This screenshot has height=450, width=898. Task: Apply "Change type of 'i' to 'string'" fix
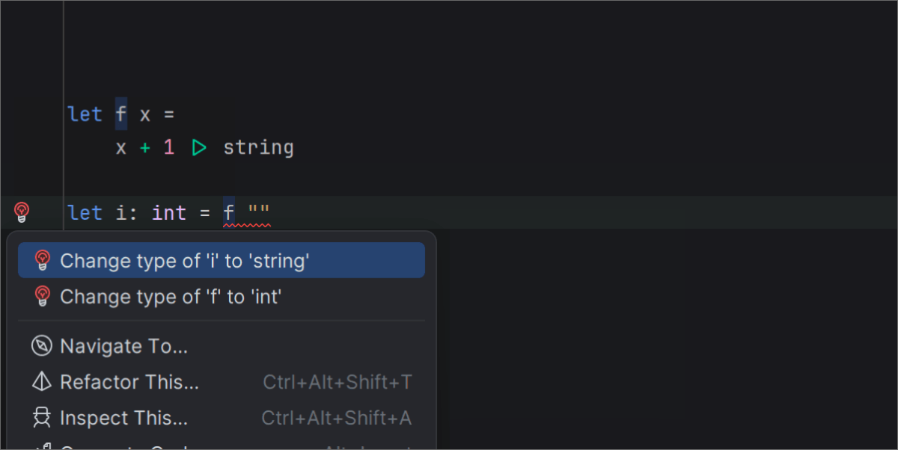(x=184, y=260)
